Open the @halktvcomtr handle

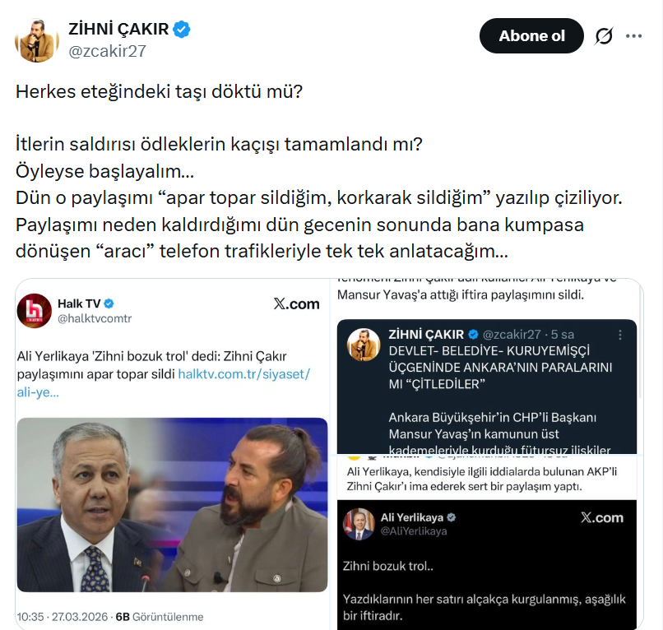95,318
